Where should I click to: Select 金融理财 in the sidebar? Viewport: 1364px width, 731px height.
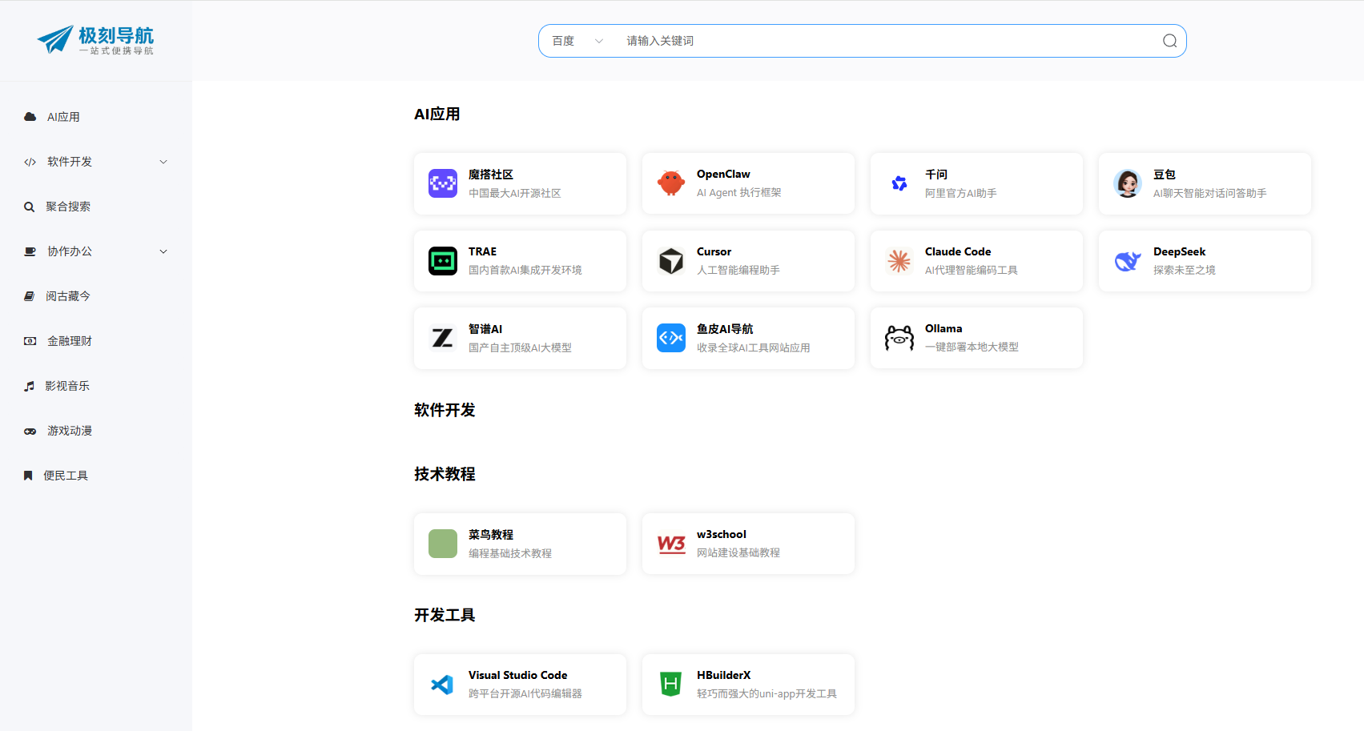coord(70,341)
